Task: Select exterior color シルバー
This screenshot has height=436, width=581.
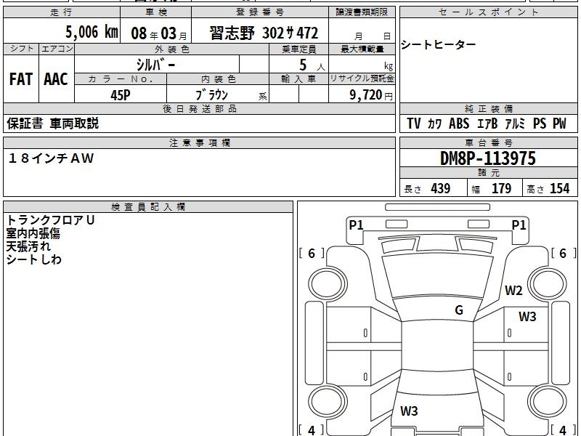Action: [x=155, y=65]
